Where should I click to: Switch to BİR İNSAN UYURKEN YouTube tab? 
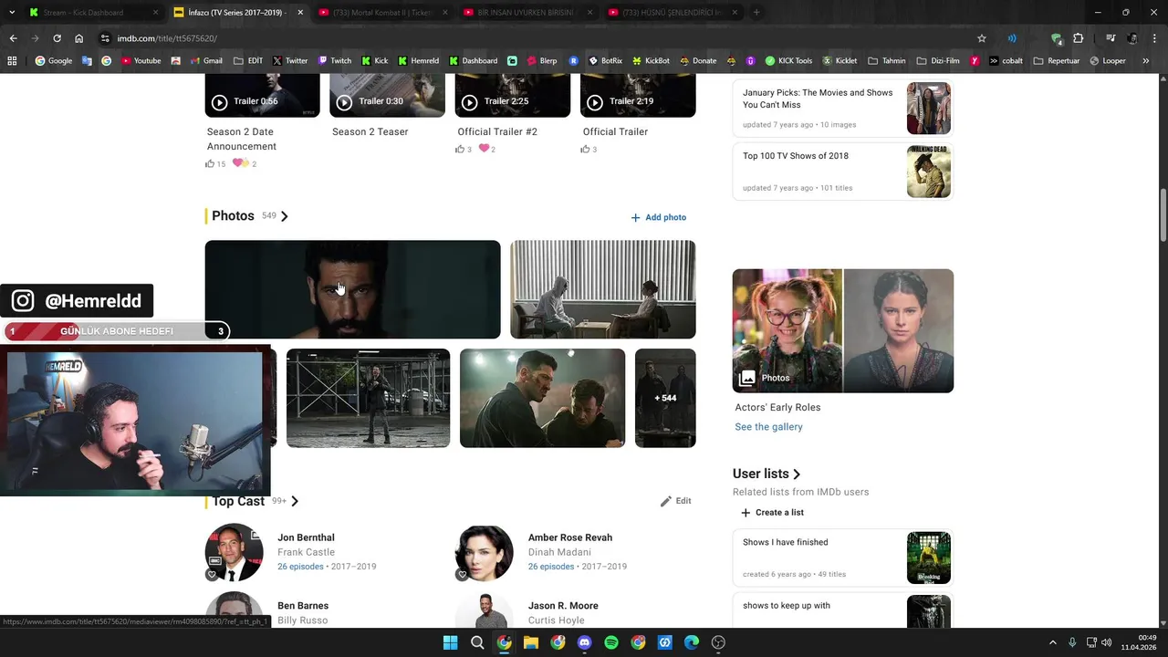coord(527,13)
